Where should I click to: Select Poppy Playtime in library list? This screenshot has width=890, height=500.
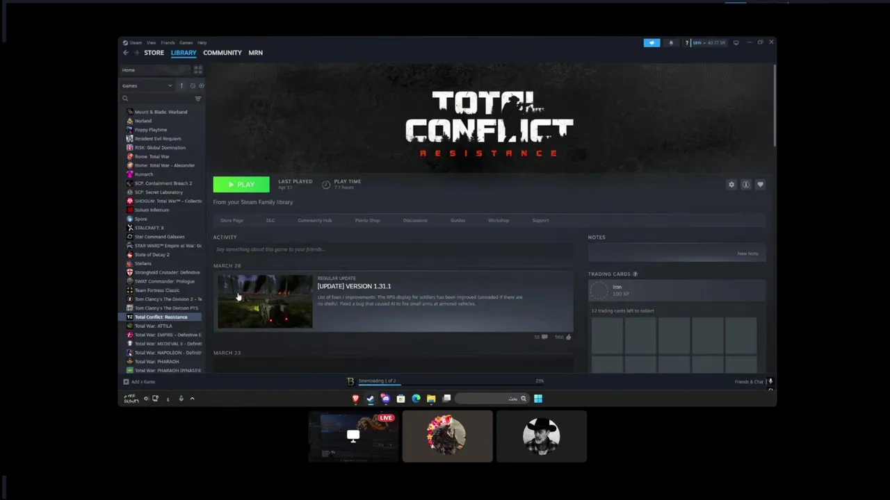point(161,130)
